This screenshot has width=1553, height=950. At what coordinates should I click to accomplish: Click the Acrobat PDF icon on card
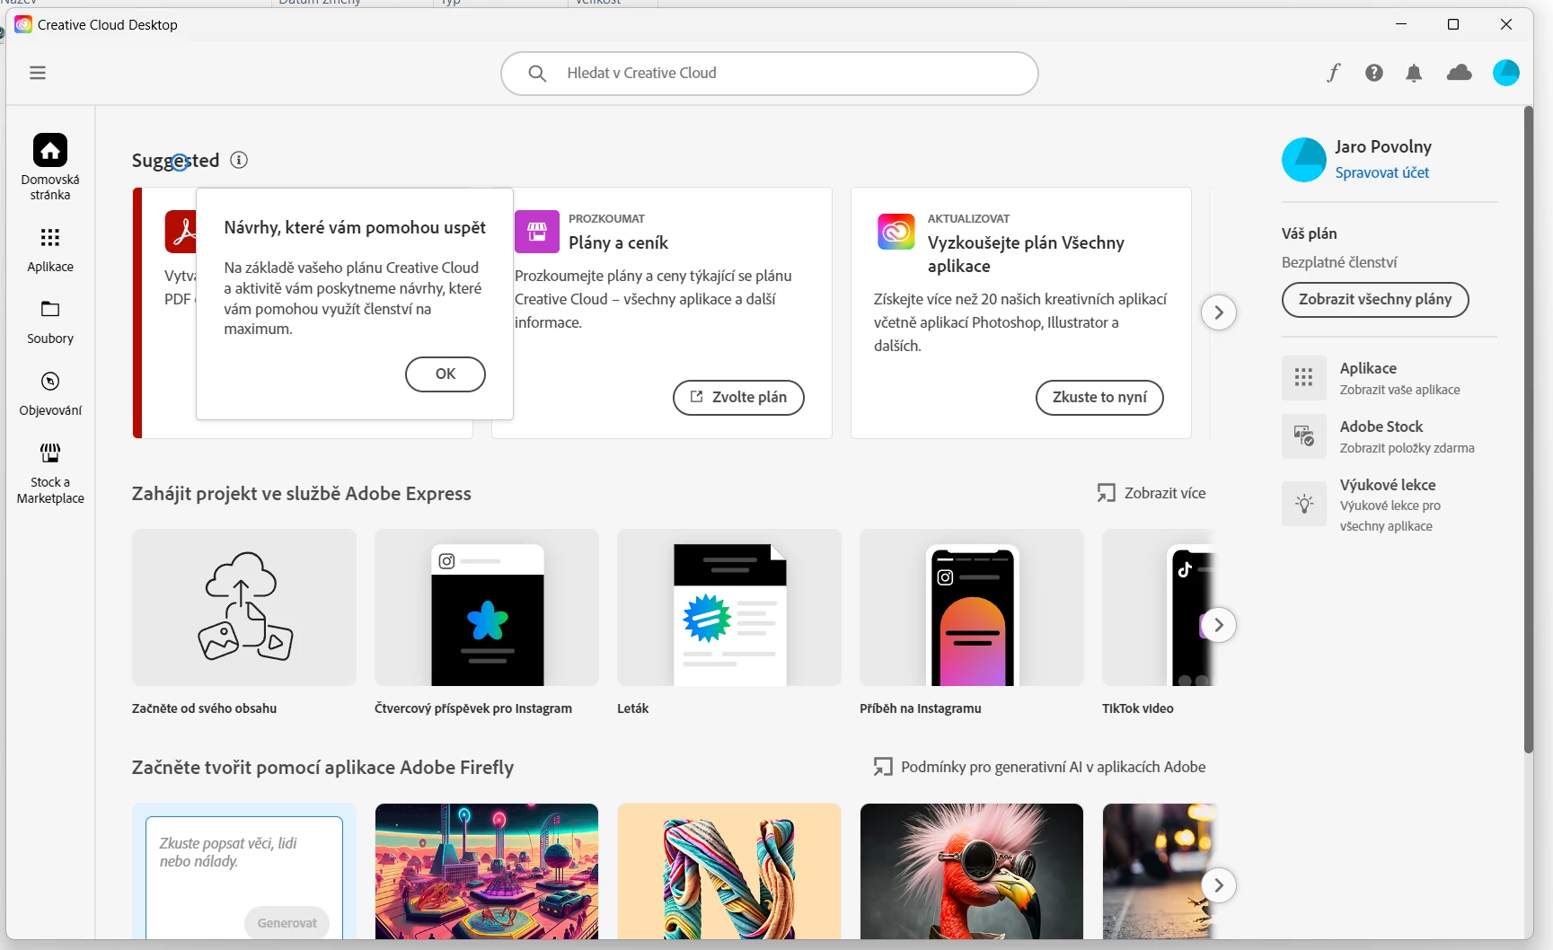pyautogui.click(x=181, y=232)
